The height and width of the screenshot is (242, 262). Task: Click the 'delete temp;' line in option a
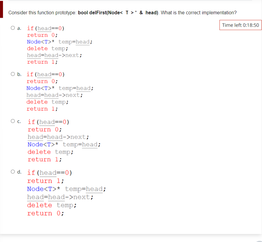(x=48, y=48)
